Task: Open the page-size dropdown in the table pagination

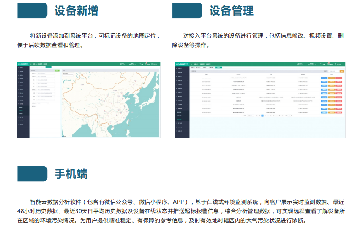Action: click(250, 116)
